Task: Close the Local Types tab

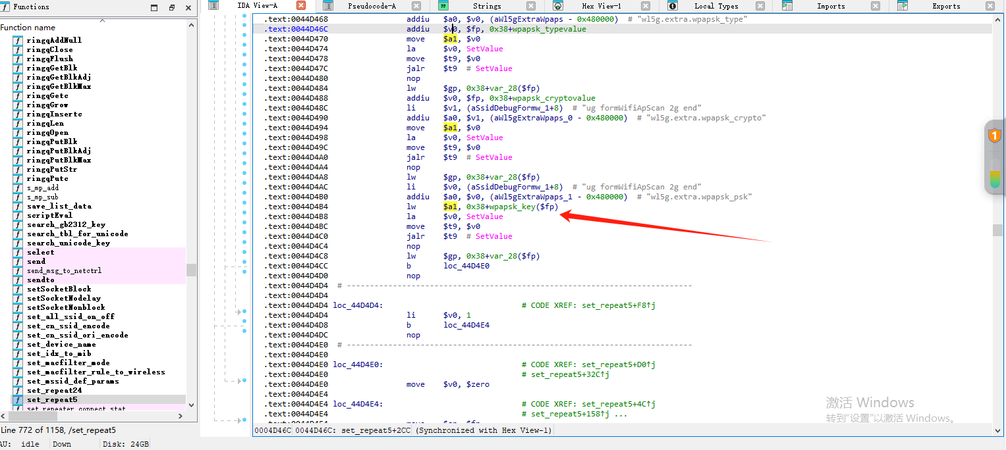Action: click(760, 6)
